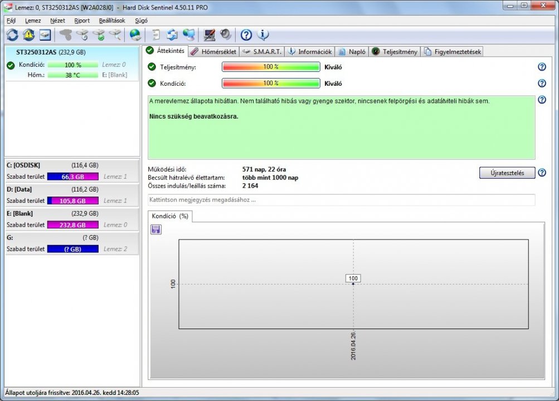Image resolution: width=559 pixels, height=401 pixels.
Task: Click the help icon beside Teljesítmény bar
Action: 542,67
